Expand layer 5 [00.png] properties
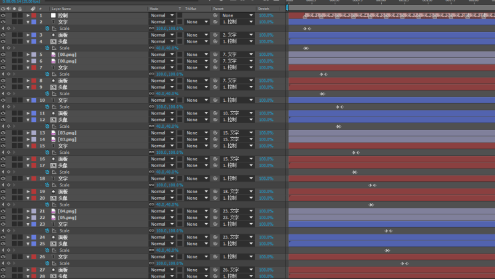Viewport: 495px width, 279px height. [x=28, y=55]
